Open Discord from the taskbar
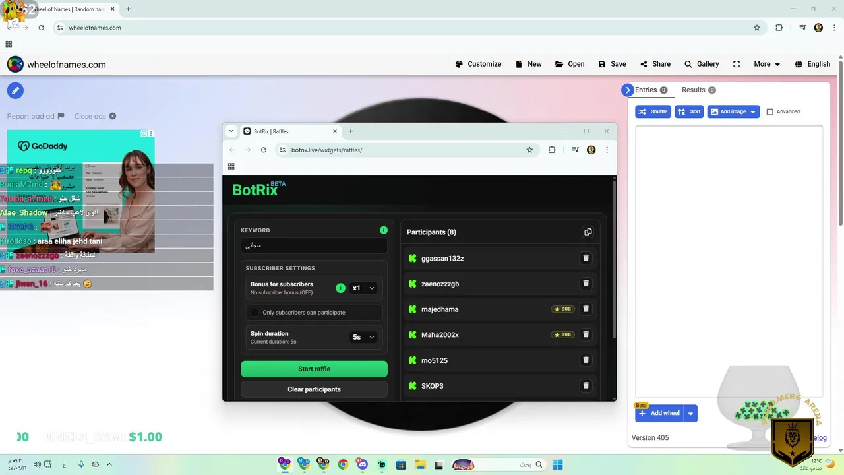844x475 pixels. pos(362,464)
